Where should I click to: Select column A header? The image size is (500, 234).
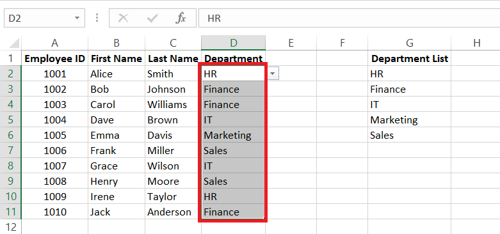tap(54, 43)
